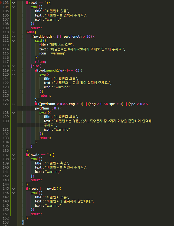Click the return statement on line 125
Screen dimensions: 174x226
click(x=45, y=96)
